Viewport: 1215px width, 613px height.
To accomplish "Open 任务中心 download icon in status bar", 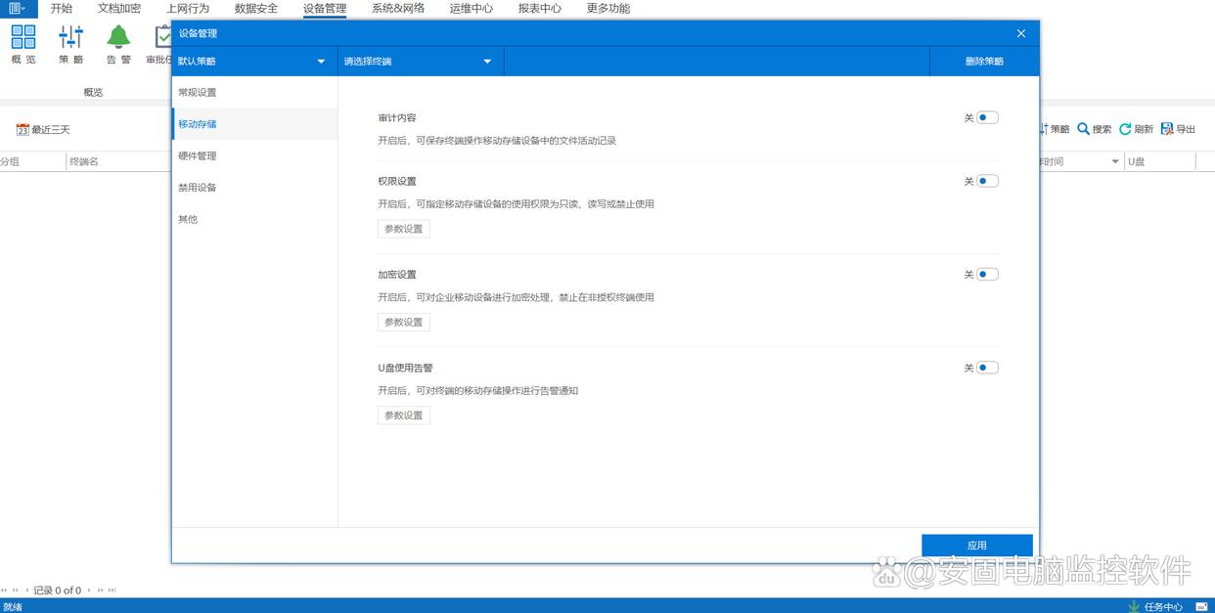I will click(1134, 606).
